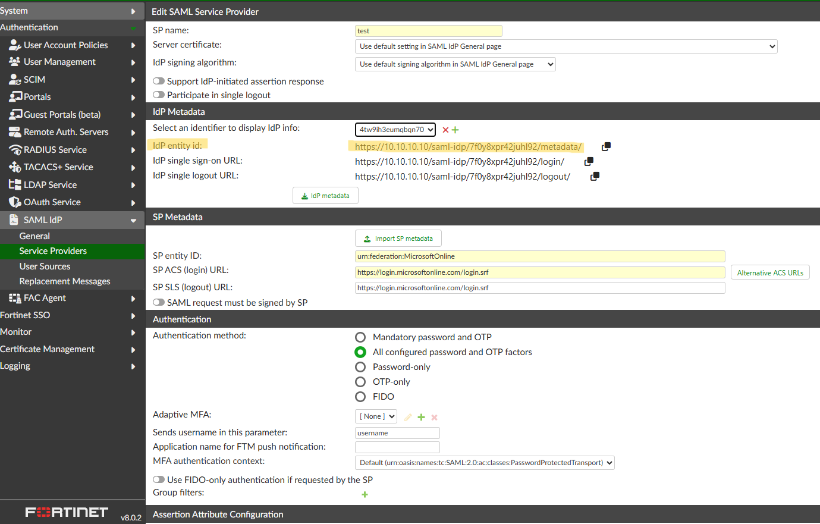Copy the IdP entity id URL
The image size is (820, 524).
point(606,146)
